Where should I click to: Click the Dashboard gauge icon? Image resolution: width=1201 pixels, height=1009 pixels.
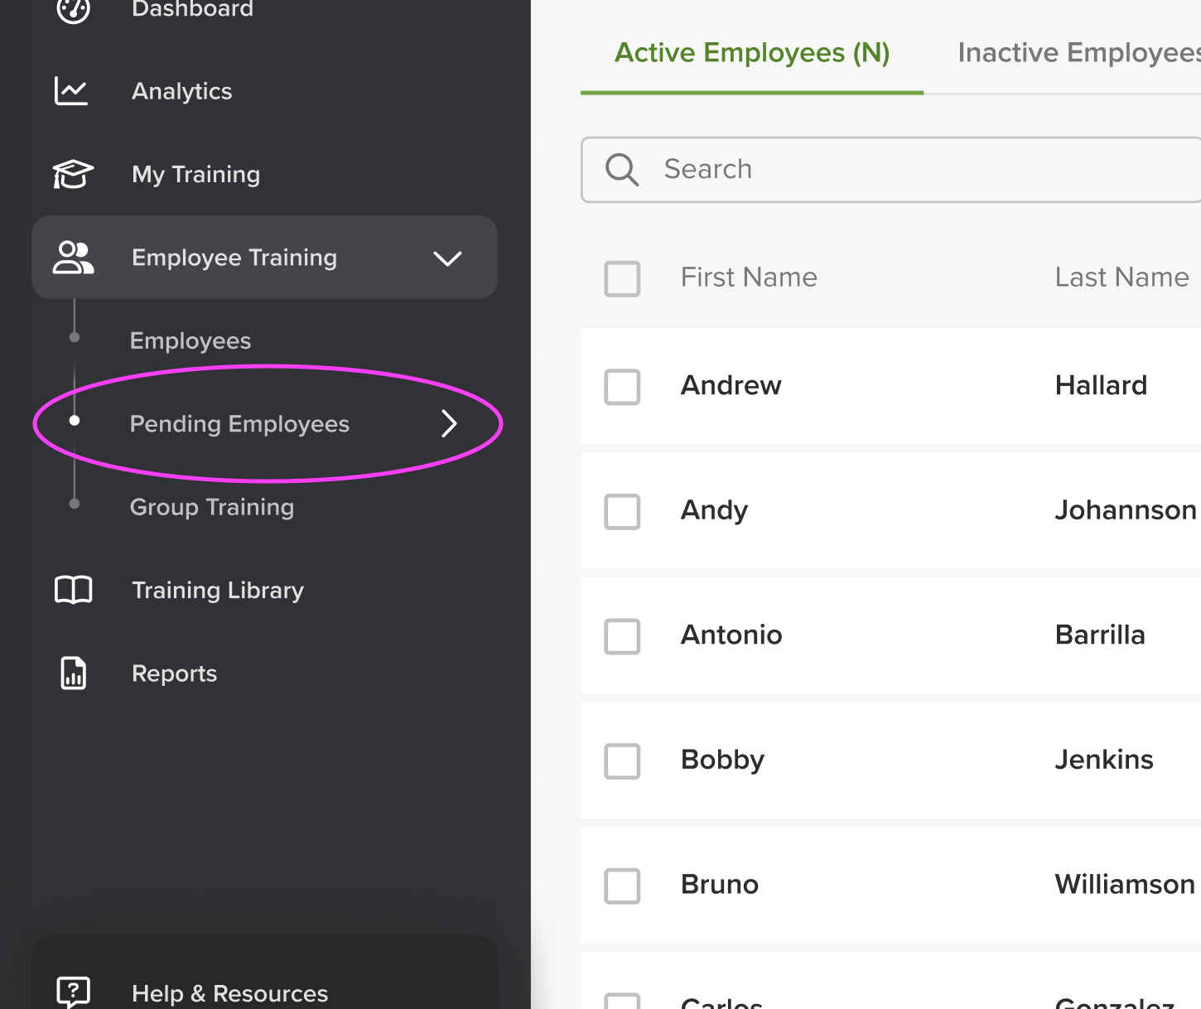73,8
